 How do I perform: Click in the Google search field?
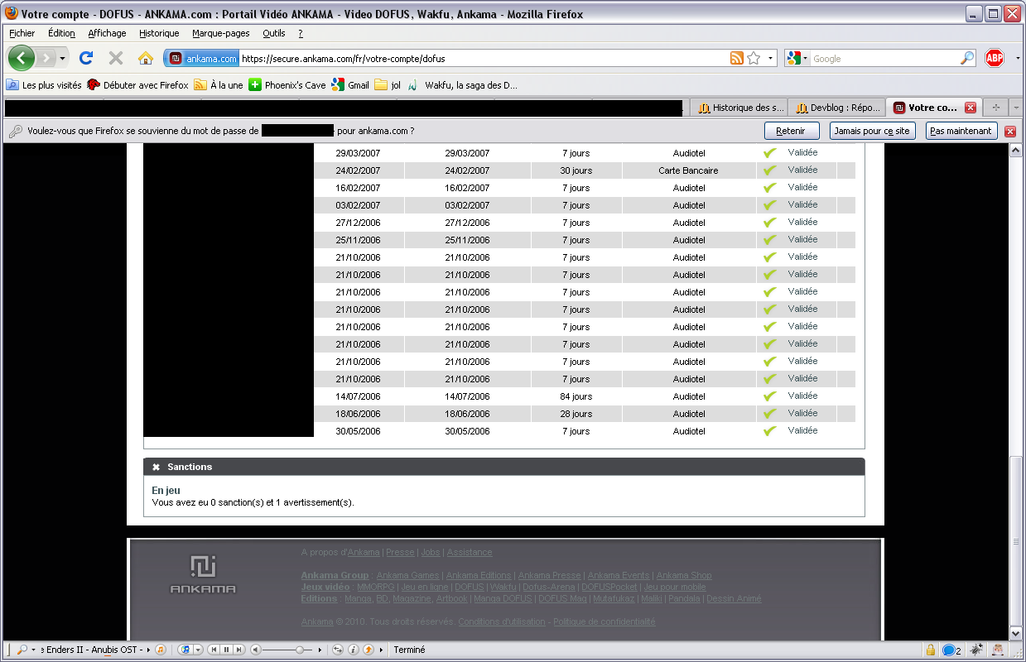pos(884,58)
